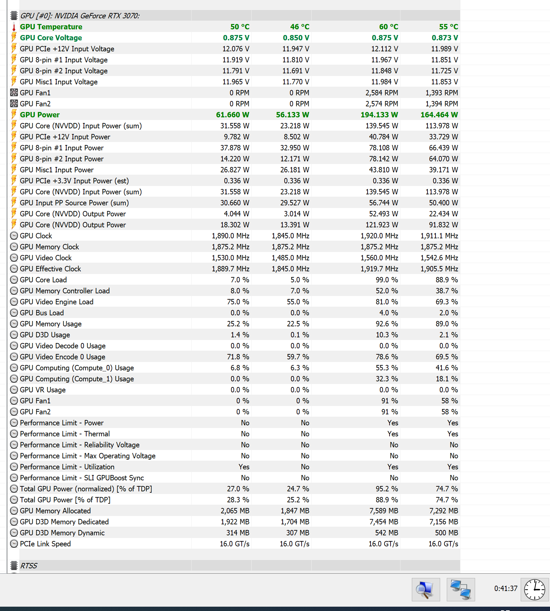Select Performance Limit - Max Operating Voltage row label
The image size is (550, 611).
[88, 456]
